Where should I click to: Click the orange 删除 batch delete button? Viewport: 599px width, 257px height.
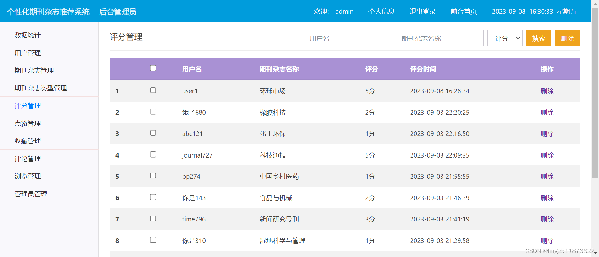tap(567, 38)
